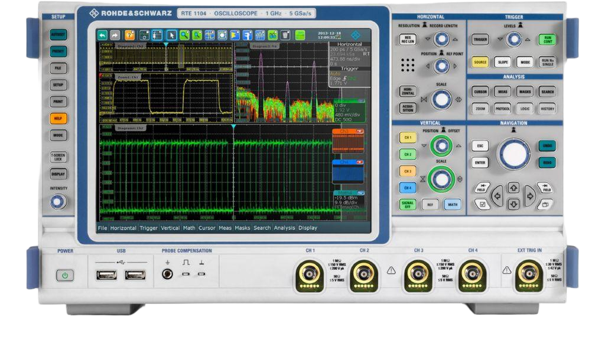Open the File menu on screen
This screenshot has width=605, height=340.
(102, 228)
